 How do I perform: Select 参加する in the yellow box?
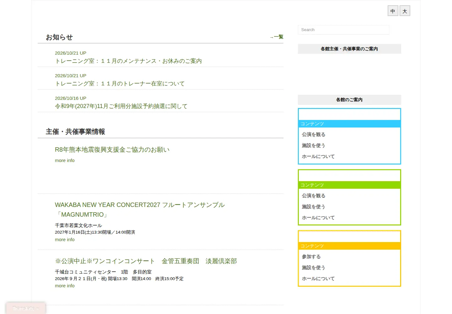311,257
